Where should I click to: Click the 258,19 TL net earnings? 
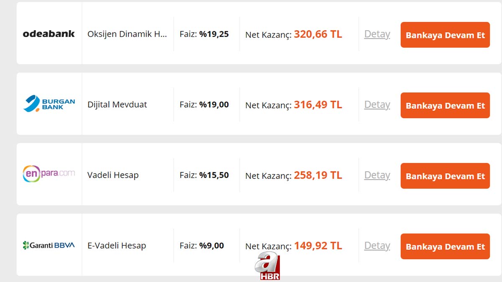[x=318, y=175]
